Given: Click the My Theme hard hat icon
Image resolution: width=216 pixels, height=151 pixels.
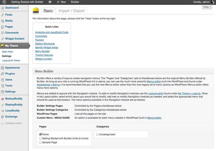Looking at the screenshot, I should (x=2, y=46).
